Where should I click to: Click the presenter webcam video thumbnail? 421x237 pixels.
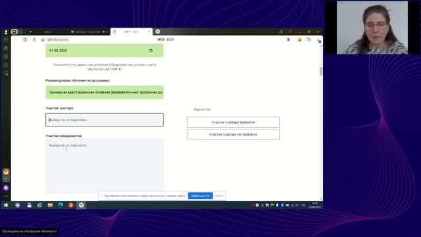click(372, 28)
